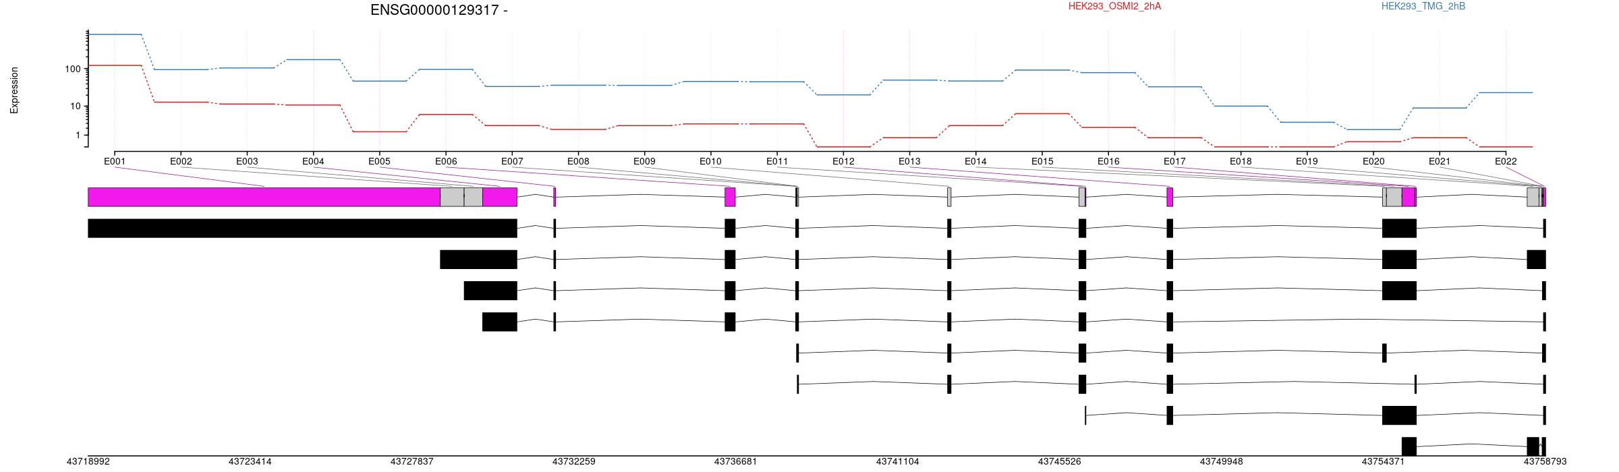Click exon label E006
This screenshot has width=1619, height=472.
(446, 162)
